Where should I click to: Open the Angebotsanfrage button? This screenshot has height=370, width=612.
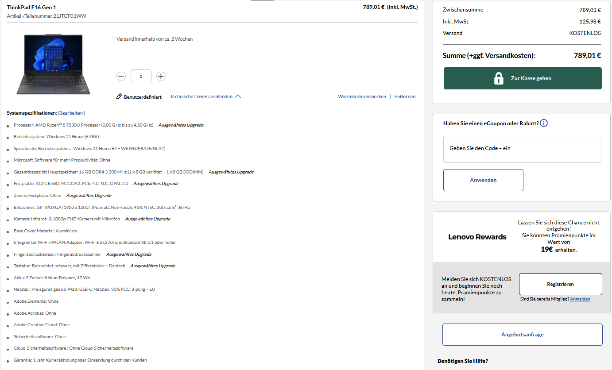point(522,335)
